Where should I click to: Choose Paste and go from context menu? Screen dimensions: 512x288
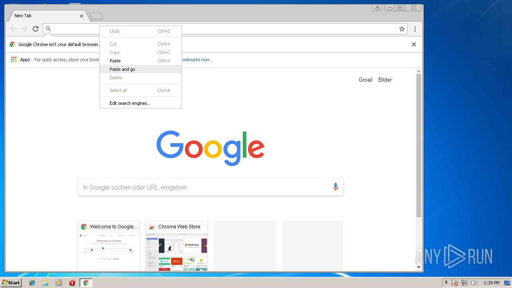click(140, 69)
